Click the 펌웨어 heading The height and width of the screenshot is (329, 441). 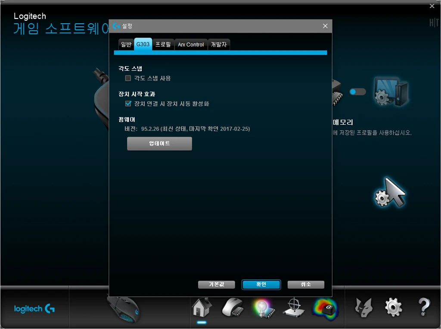point(127,119)
